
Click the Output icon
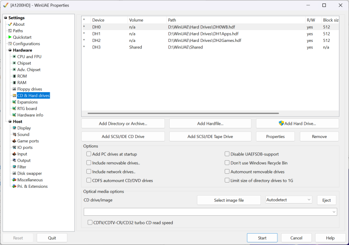tap(14, 160)
